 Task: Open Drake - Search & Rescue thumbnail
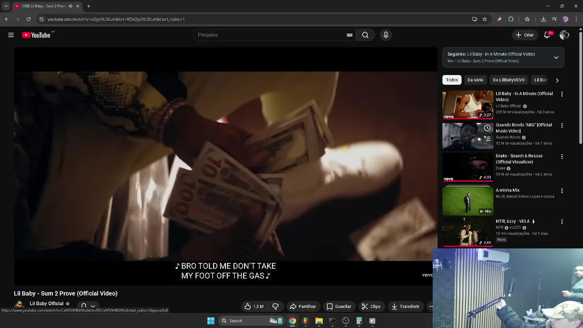[468, 167]
